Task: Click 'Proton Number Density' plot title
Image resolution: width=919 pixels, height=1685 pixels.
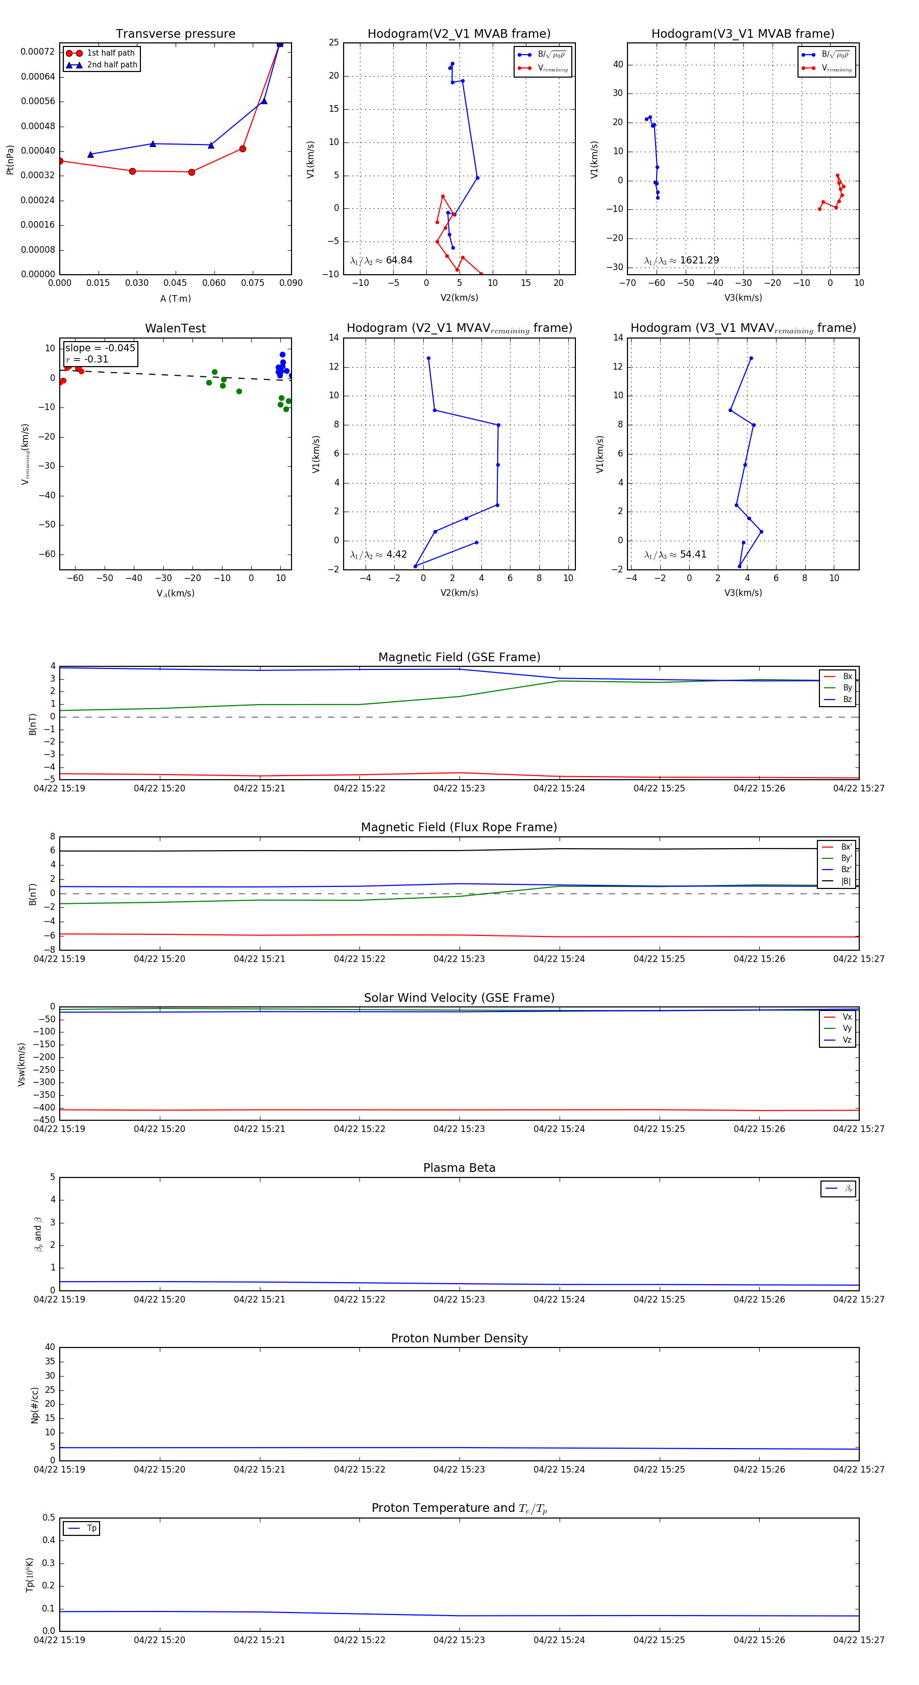Action: click(459, 1338)
